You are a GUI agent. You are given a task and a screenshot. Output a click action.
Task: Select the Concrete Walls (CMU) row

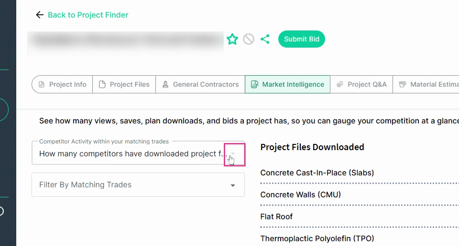tap(360, 195)
